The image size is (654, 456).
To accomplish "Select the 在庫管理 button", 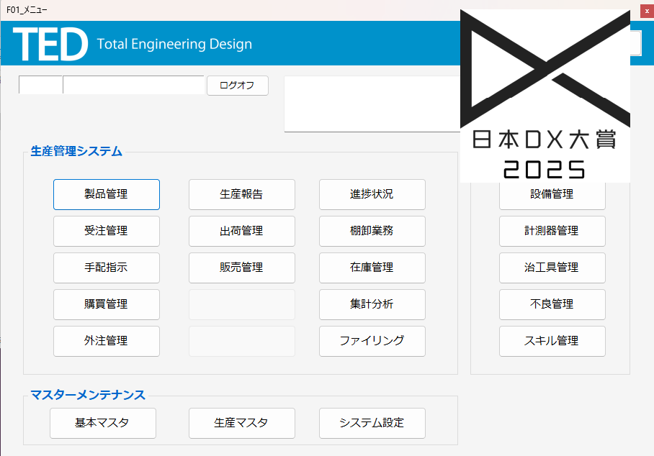I will (x=372, y=268).
